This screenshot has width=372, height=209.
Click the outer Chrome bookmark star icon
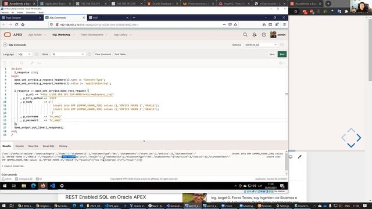pyautogui.click(x=296, y=11)
